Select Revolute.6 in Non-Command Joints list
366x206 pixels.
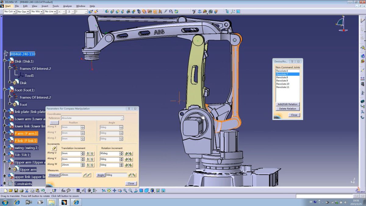pos(282,71)
